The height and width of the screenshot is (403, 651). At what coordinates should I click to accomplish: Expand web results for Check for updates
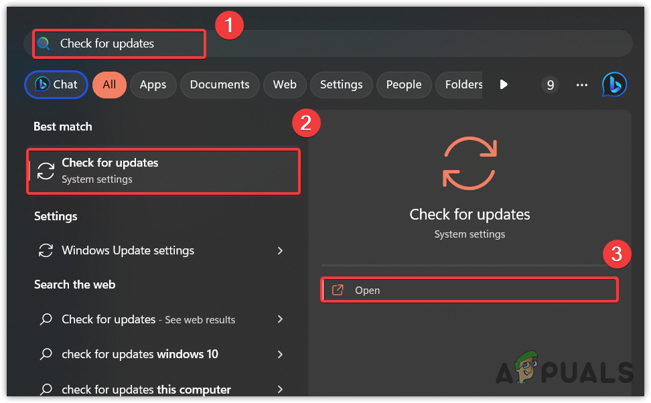(281, 319)
